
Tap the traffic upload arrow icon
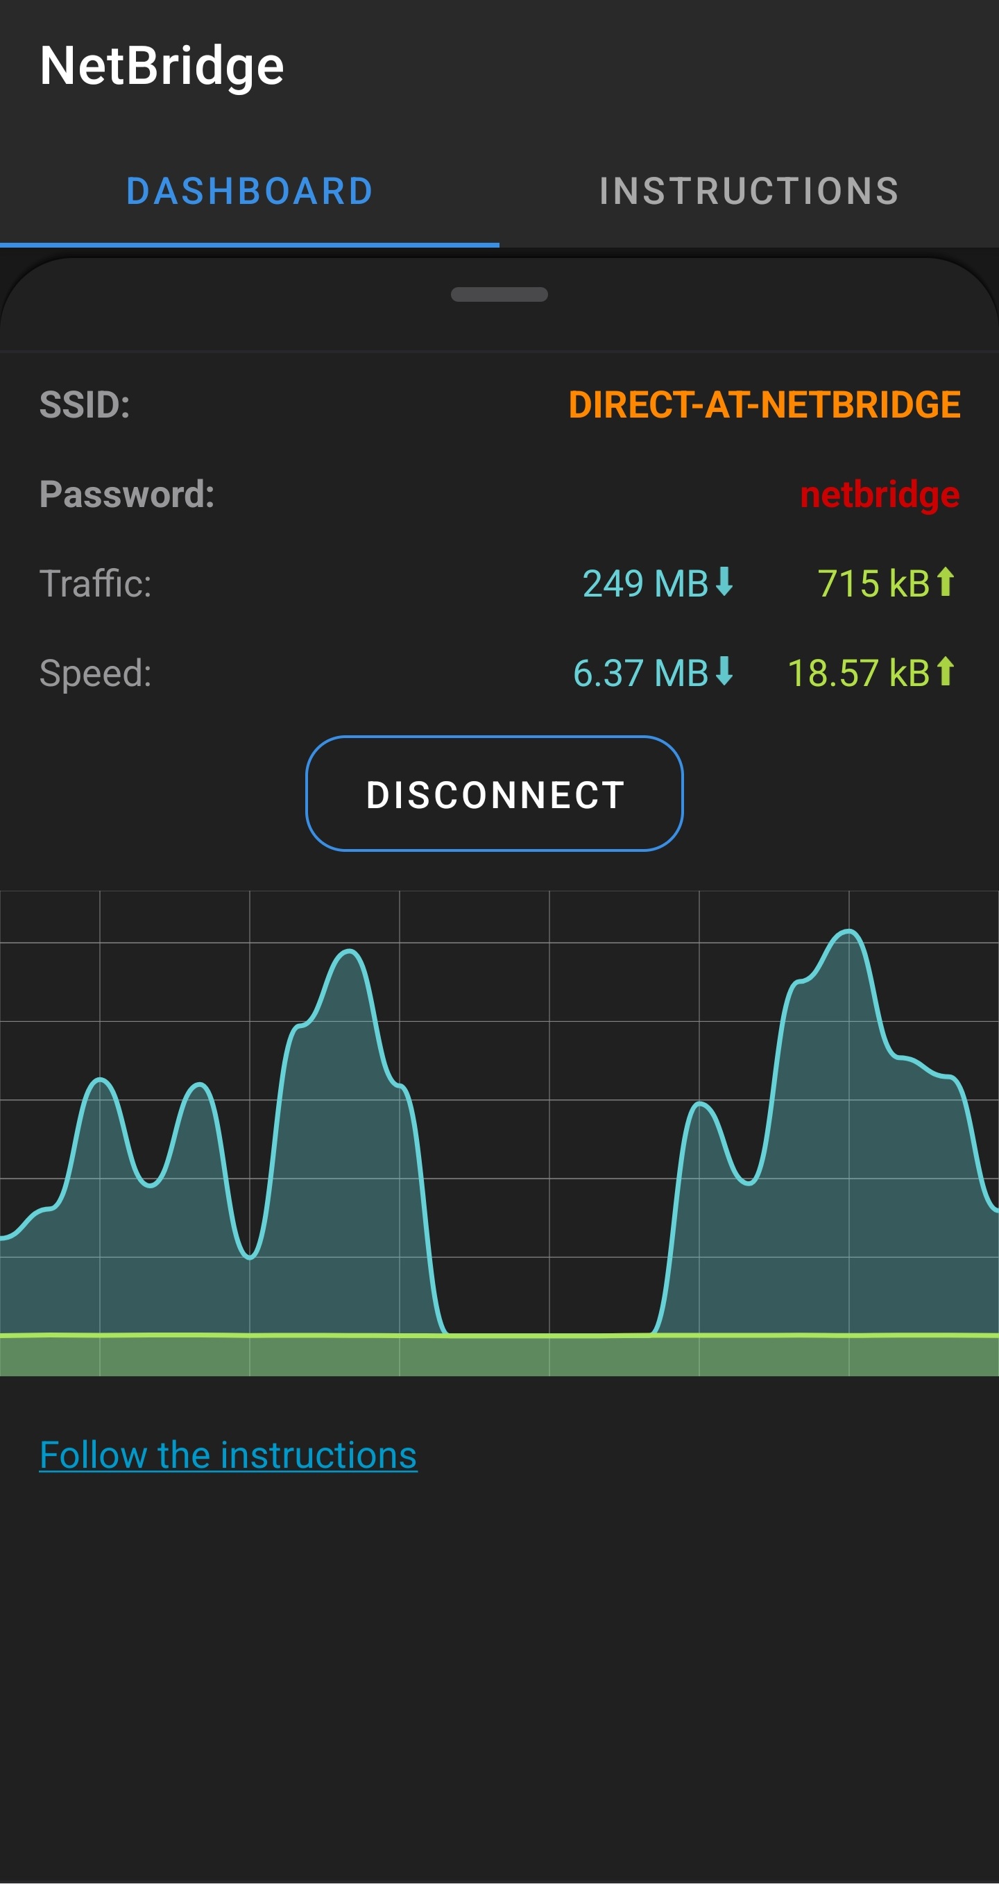click(946, 582)
